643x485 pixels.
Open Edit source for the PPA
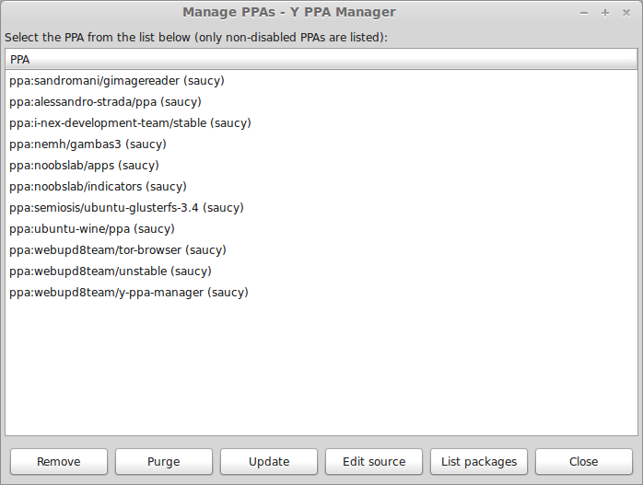374,462
